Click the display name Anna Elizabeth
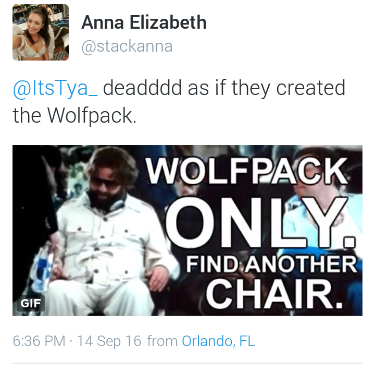375x370 pixels. click(144, 22)
